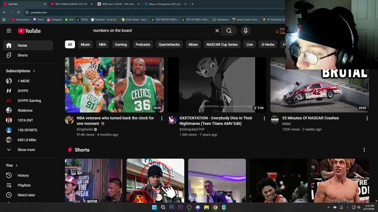Image resolution: width=378 pixels, height=212 pixels.
Task: Open 650 Lil Mike subscription channel
Action: (28, 140)
